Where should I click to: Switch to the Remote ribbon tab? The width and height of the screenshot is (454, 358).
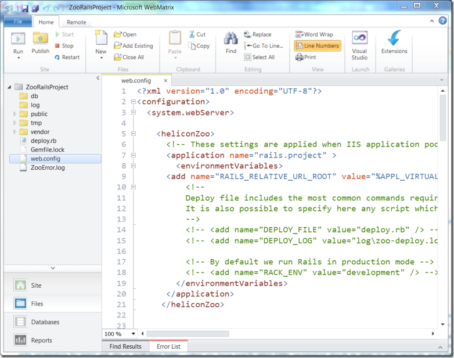pos(76,22)
